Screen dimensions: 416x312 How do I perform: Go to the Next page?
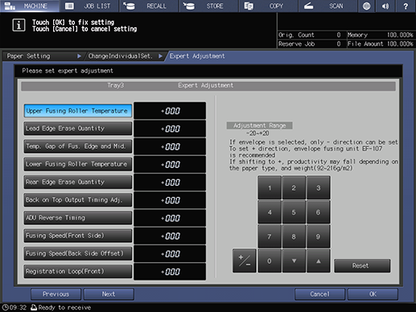click(109, 294)
